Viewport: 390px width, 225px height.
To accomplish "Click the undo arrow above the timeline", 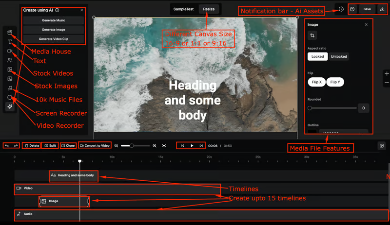I will (x=7, y=145).
